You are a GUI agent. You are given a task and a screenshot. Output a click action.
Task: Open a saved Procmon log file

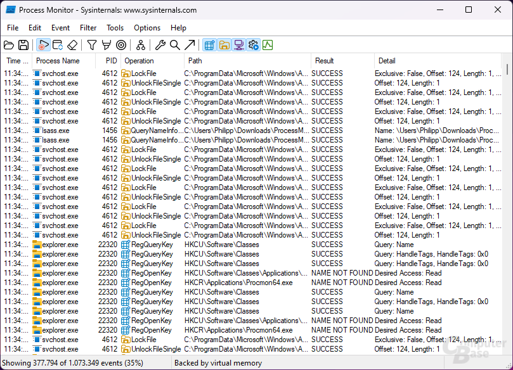click(9, 45)
